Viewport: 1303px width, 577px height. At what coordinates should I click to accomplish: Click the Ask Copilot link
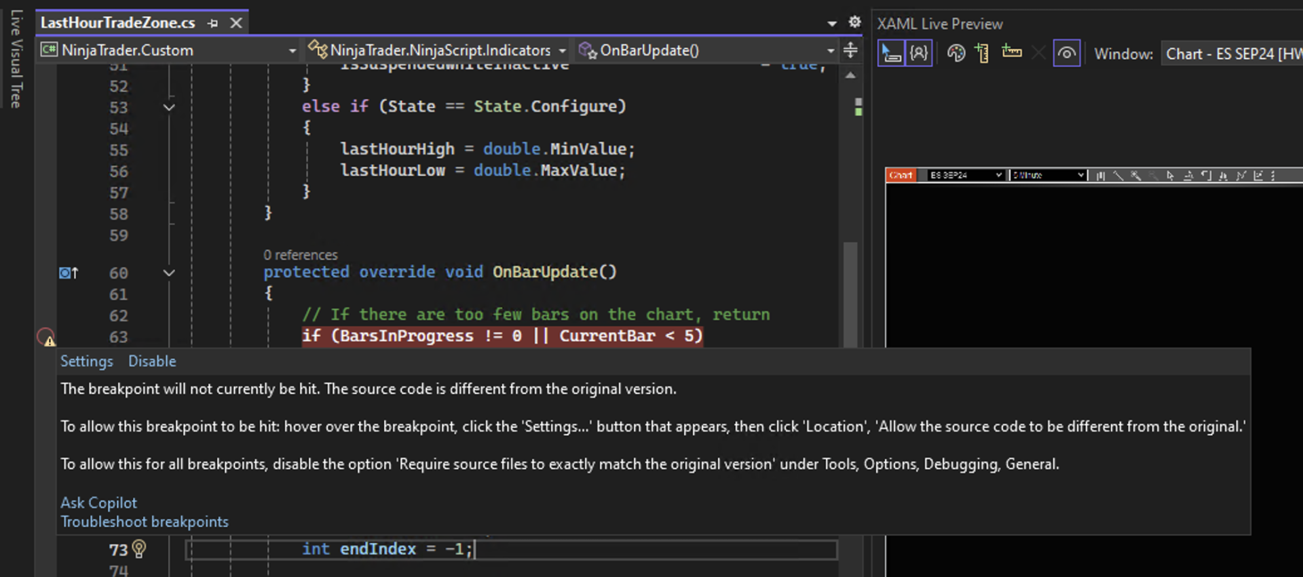[98, 502]
